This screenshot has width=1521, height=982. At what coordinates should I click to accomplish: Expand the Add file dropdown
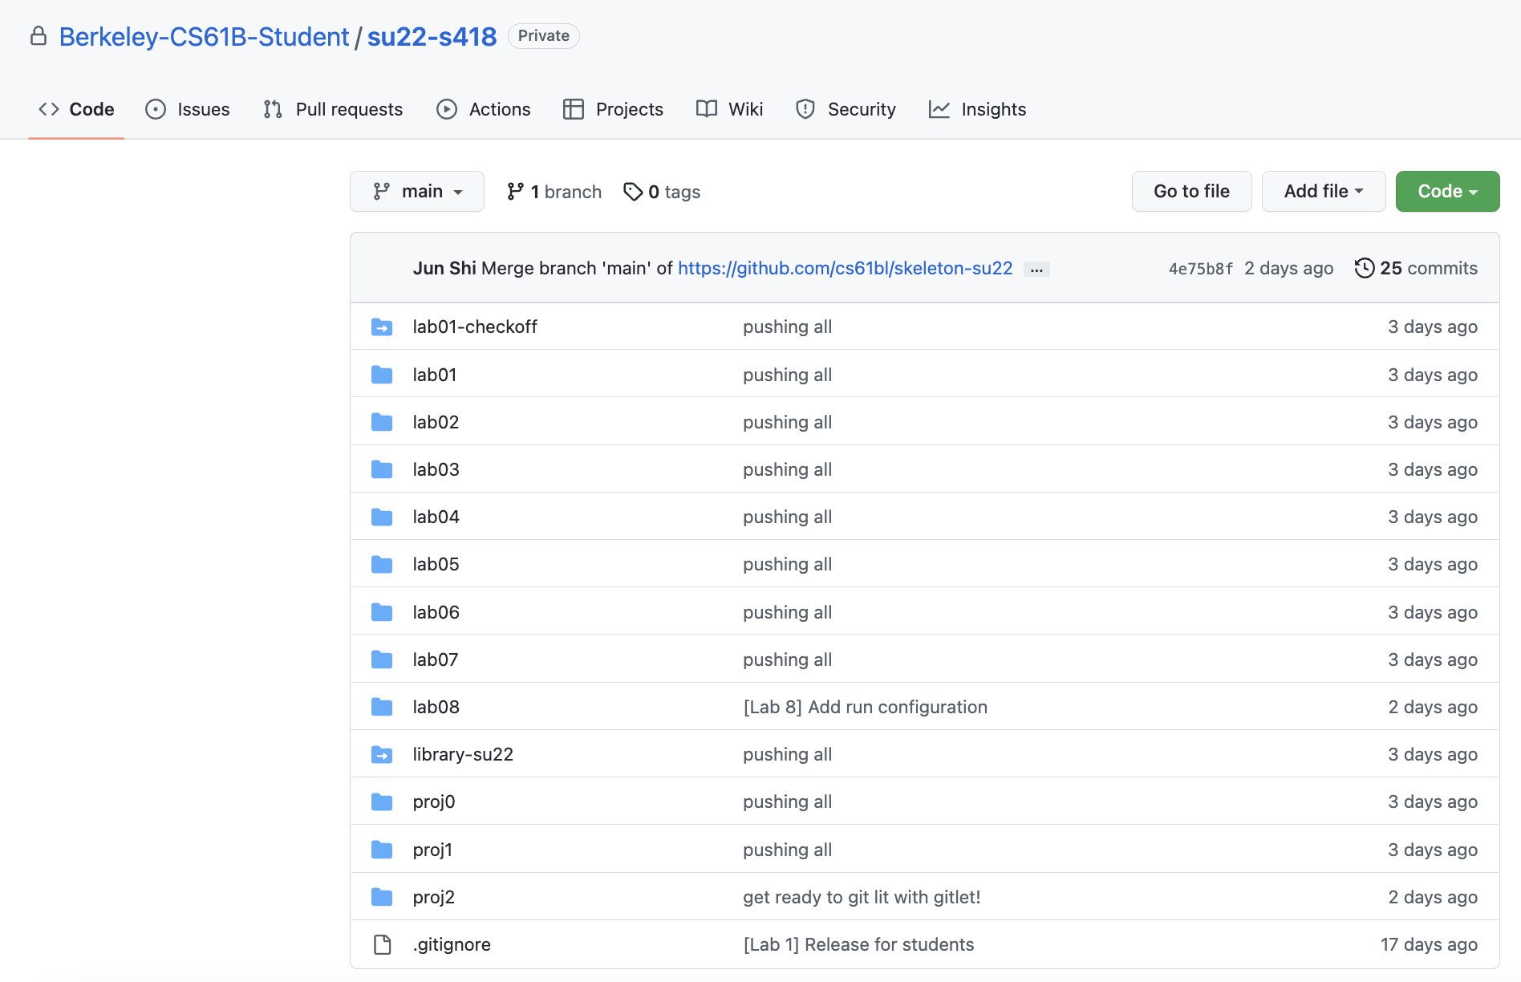(1323, 192)
